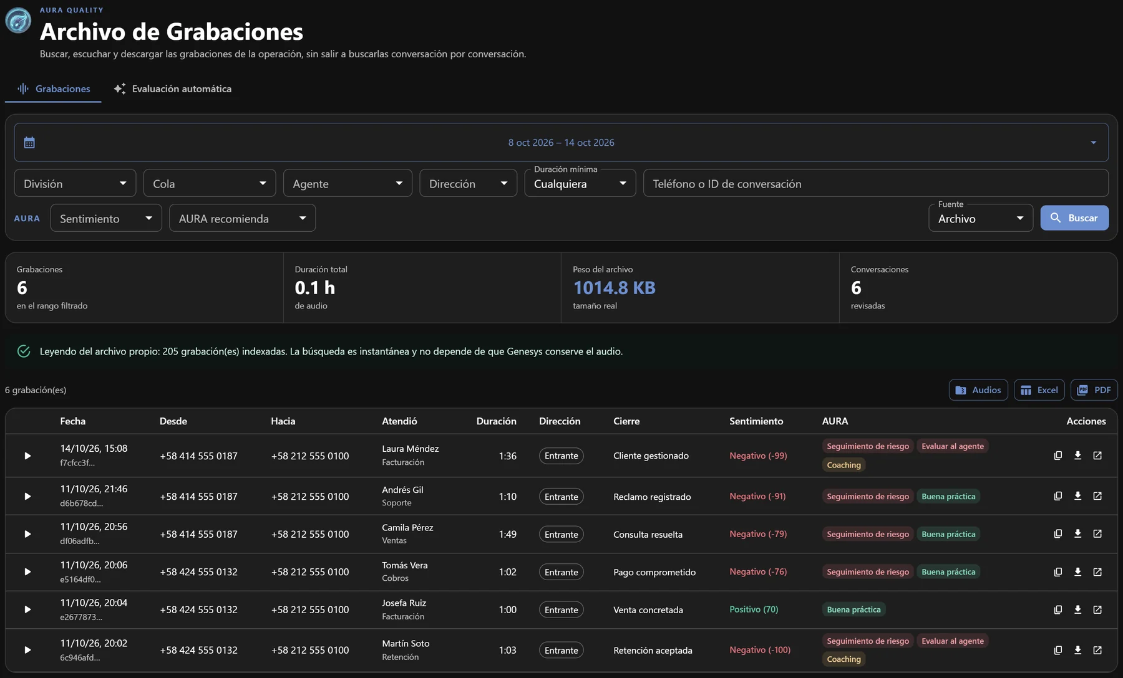Open Andrés Gil conversation externally
1123x678 pixels.
click(1097, 496)
